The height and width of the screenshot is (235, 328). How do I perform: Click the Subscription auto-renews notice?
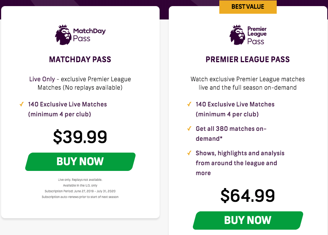click(x=80, y=197)
